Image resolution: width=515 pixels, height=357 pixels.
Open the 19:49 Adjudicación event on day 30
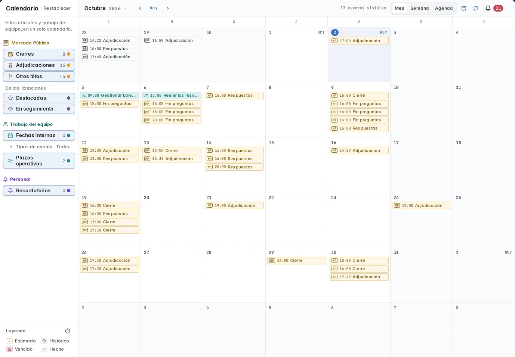[359, 277]
